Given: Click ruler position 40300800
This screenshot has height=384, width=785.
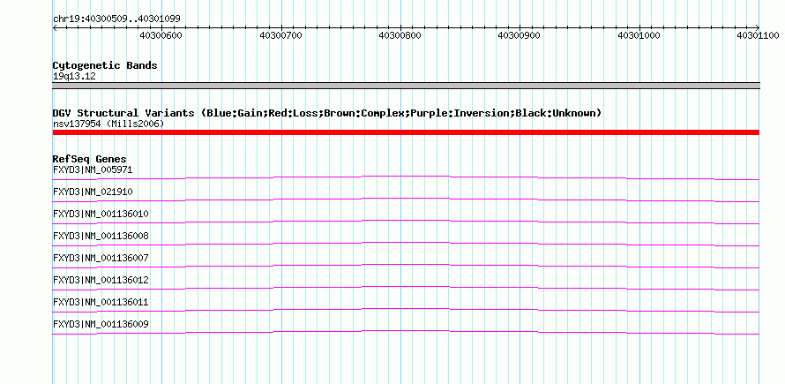Looking at the screenshot, I should tap(400, 35).
